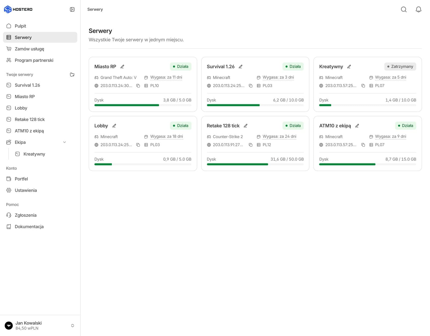The image size is (430, 336).
Task: Copy IP address of ATM10 z ekipą card
Action: click(363, 145)
